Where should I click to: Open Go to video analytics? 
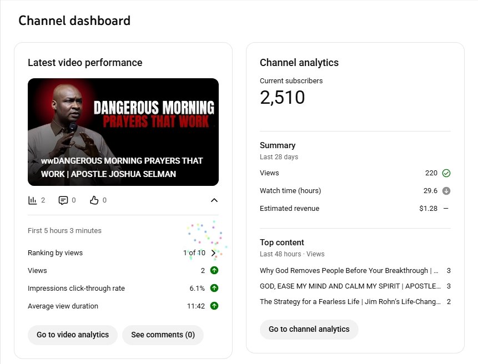73,335
